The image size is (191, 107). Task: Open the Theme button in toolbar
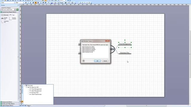coord(60,3)
